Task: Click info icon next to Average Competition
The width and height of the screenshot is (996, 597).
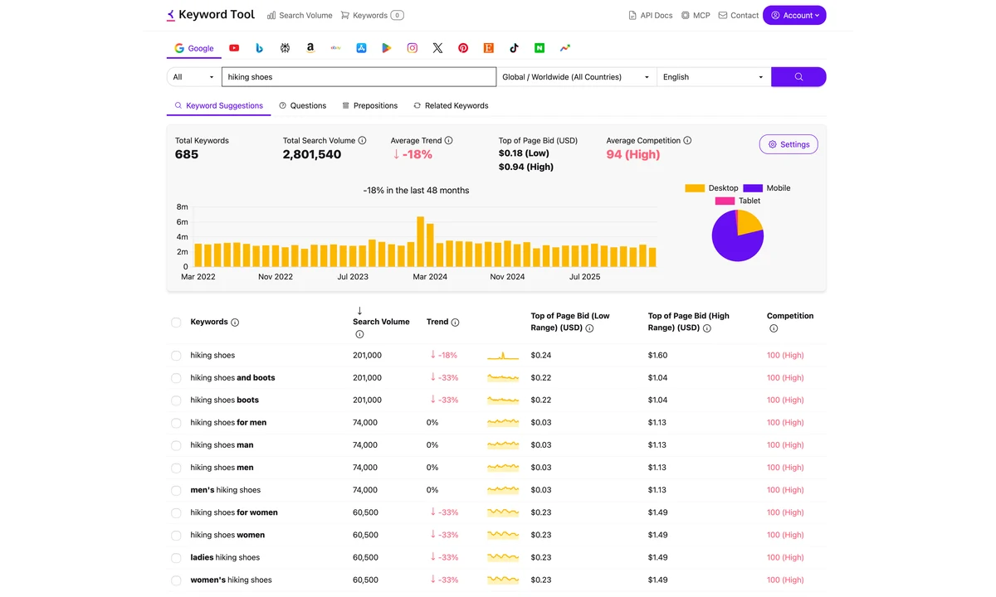Action: pos(687,140)
